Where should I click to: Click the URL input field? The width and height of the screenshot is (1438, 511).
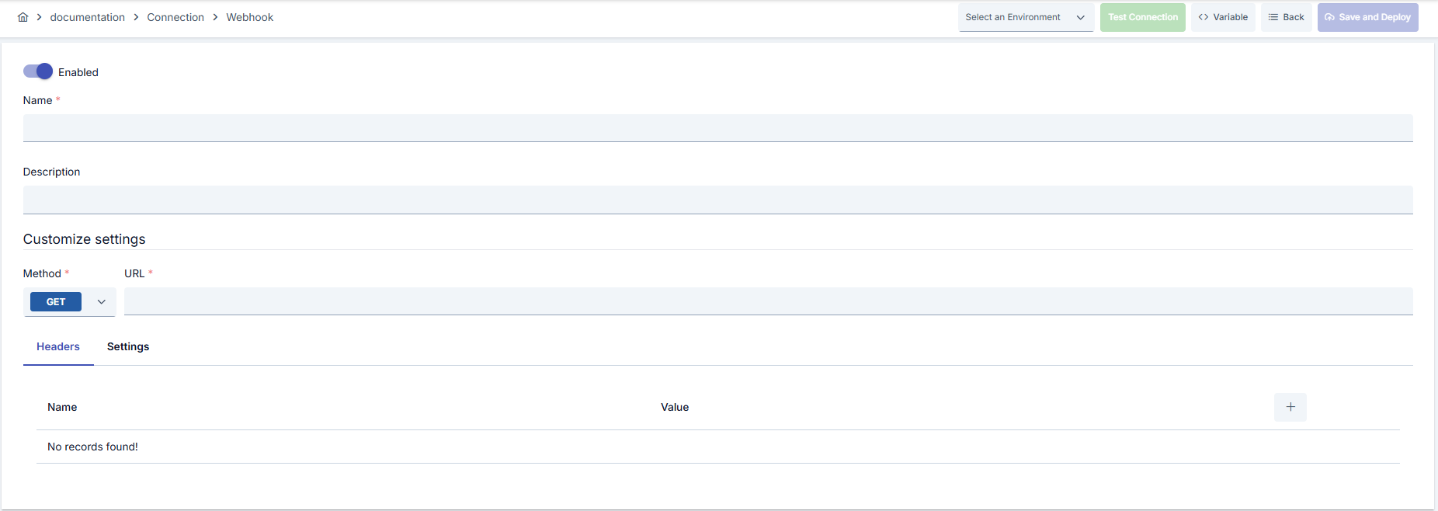pyautogui.click(x=768, y=301)
